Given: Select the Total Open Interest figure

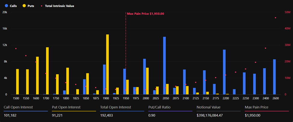Looking at the screenshot, I should (x=107, y=115).
